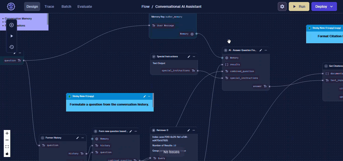Image resolution: width=343 pixels, height=161 pixels.
Task: Click the Format Citation sticky note text
Action: point(330,36)
